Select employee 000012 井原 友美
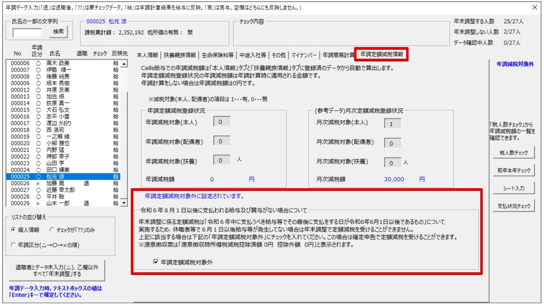Image resolution: width=544 pixels, height=306 pixels. (x=63, y=90)
